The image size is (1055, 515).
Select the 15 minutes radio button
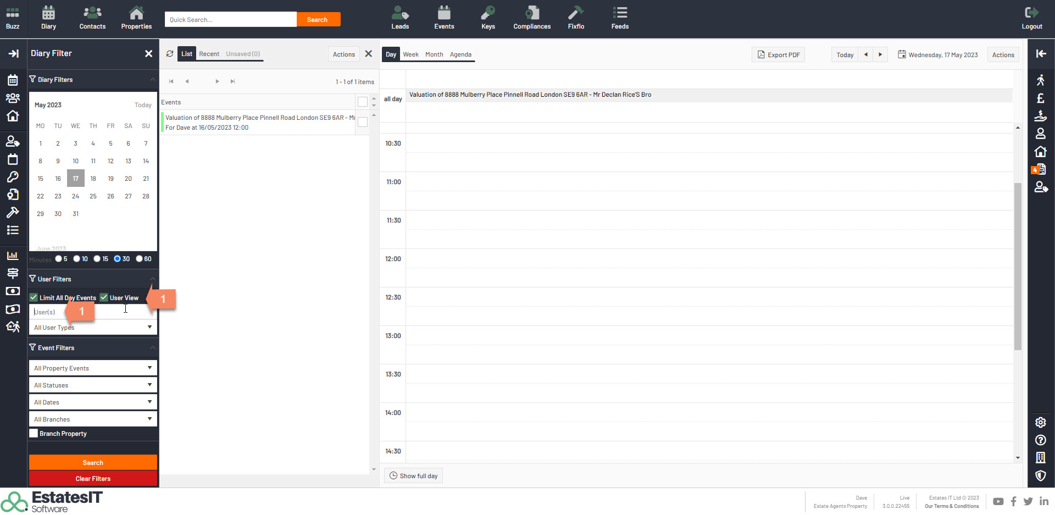click(97, 259)
